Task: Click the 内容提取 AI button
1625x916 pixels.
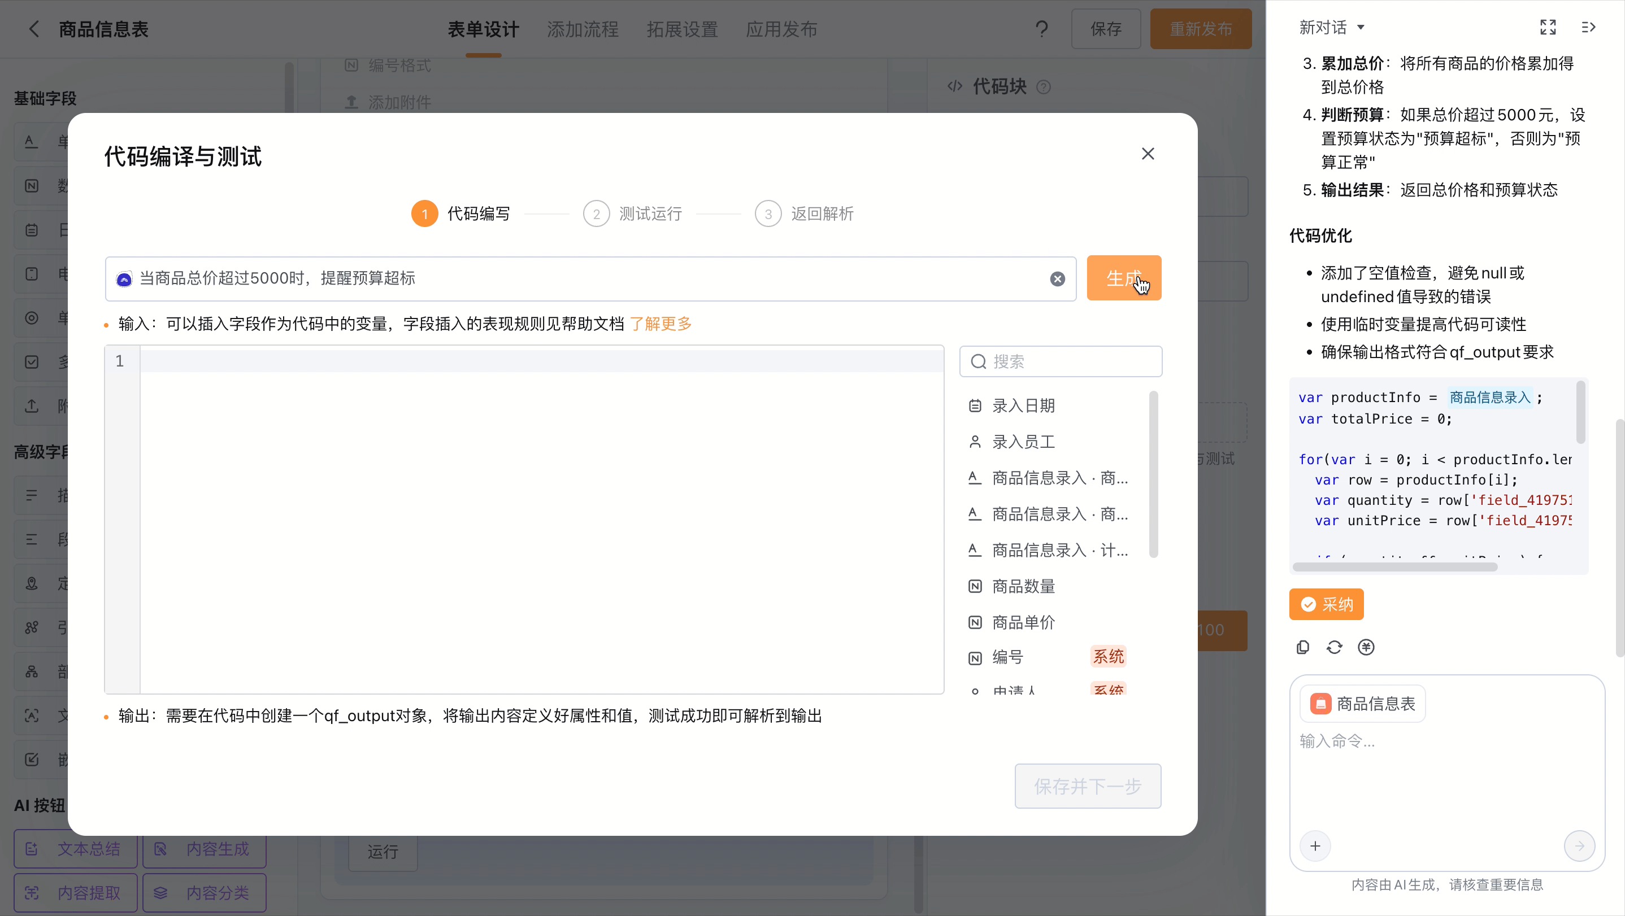Action: (76, 893)
